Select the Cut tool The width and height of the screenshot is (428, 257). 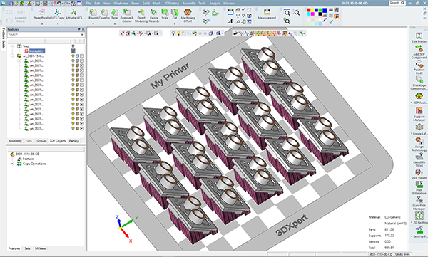[175, 14]
